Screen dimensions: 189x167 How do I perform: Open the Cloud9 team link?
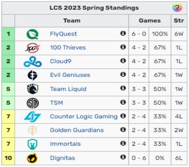pyautogui.click(x=60, y=61)
